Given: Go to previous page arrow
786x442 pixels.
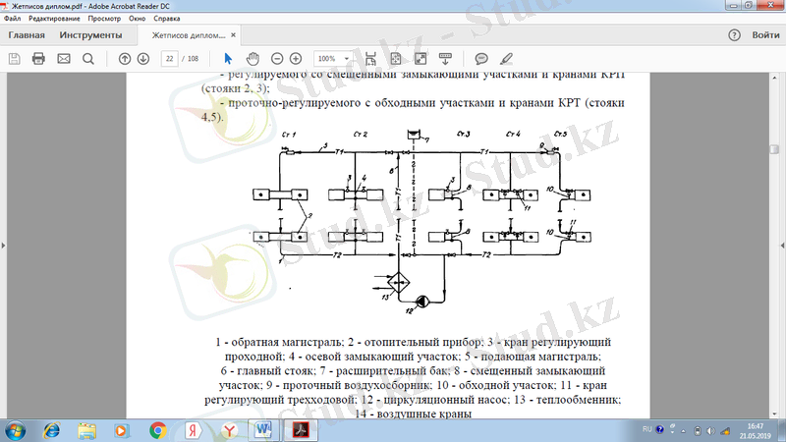Looking at the screenshot, I should click(x=125, y=59).
